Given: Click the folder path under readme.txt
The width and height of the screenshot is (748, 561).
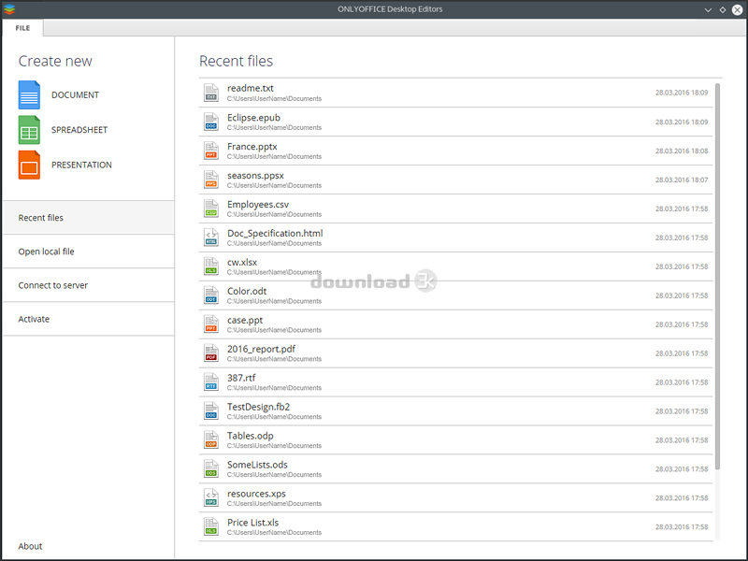Looking at the screenshot, I should point(274,99).
